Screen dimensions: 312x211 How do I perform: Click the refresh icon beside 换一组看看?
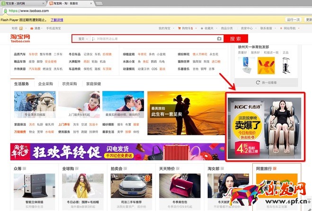pyautogui.click(x=258, y=82)
